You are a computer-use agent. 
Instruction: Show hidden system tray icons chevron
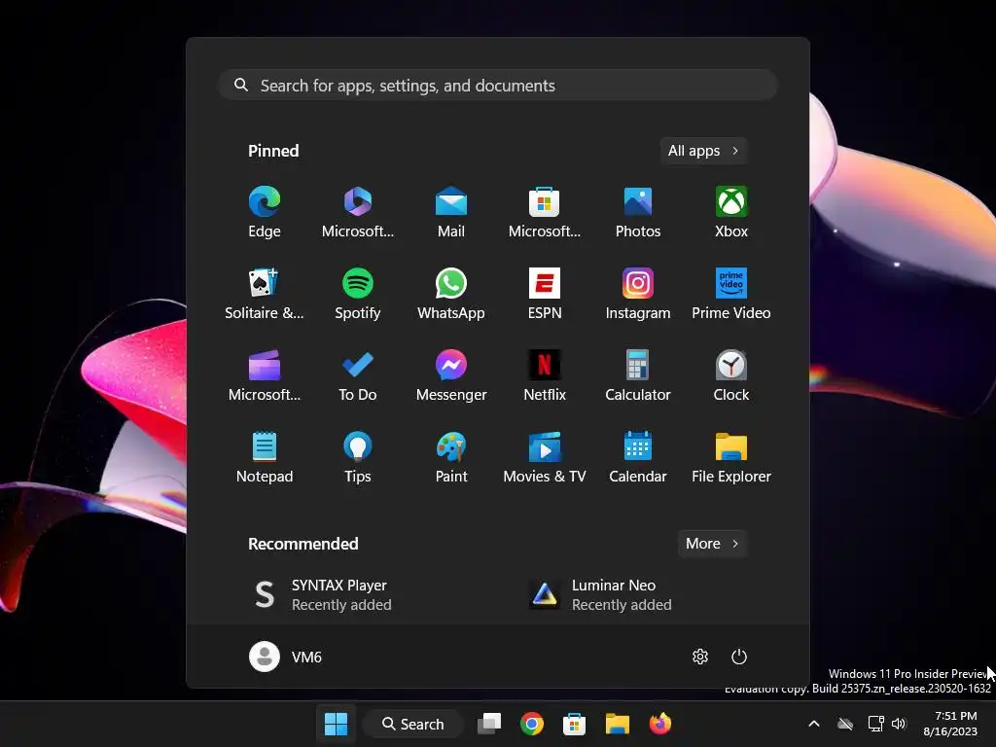814,724
